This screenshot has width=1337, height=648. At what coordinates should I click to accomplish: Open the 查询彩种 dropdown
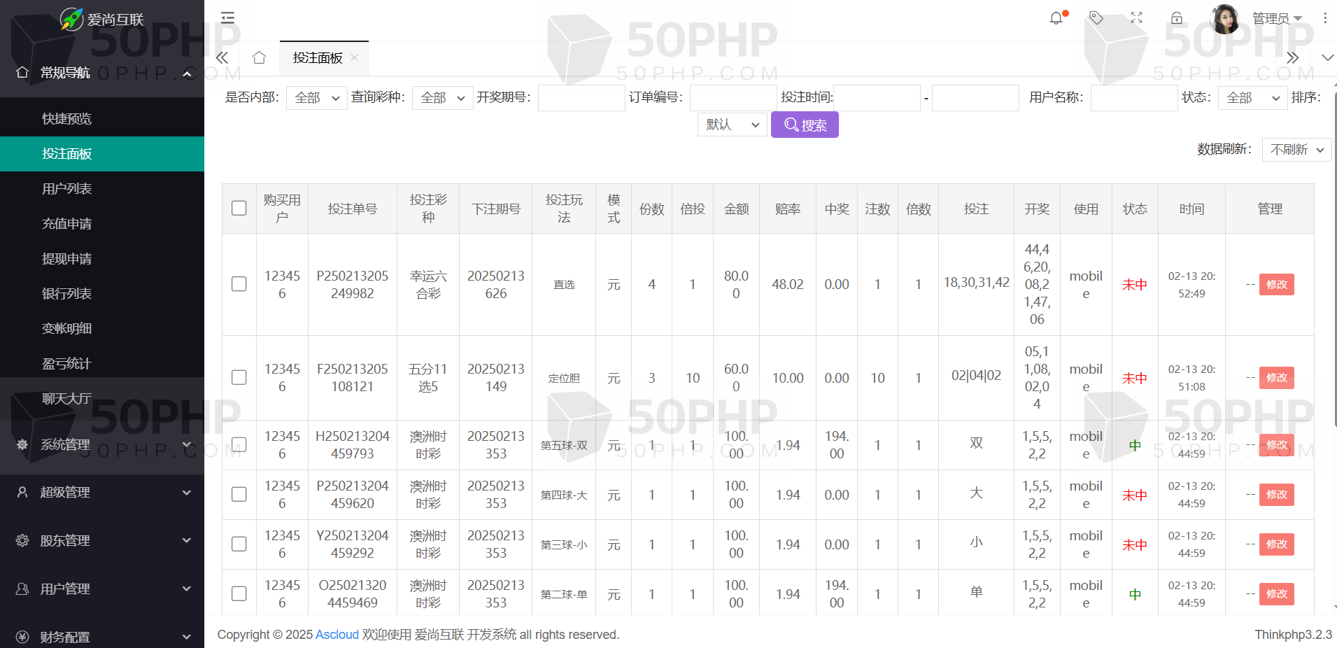[442, 98]
